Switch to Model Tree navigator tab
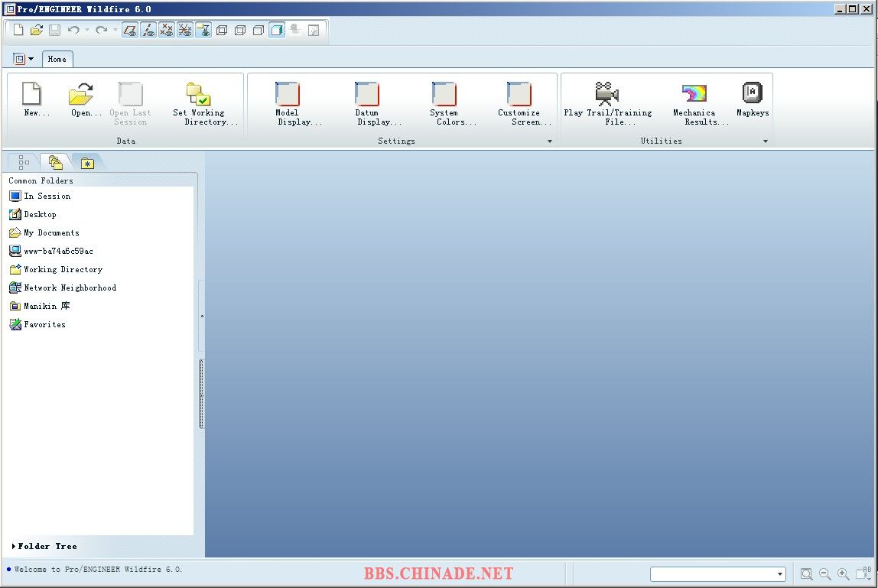 click(24, 162)
